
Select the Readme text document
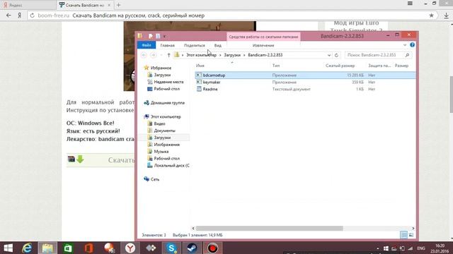(x=210, y=89)
